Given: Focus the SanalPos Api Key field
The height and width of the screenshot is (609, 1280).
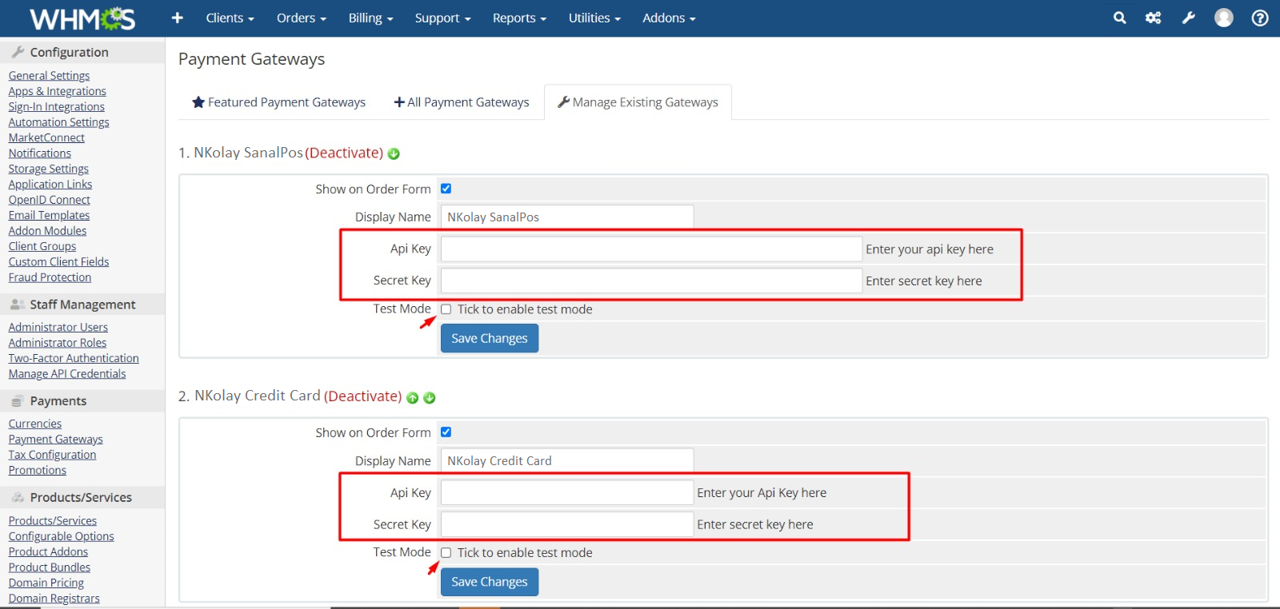Looking at the screenshot, I should click(650, 249).
